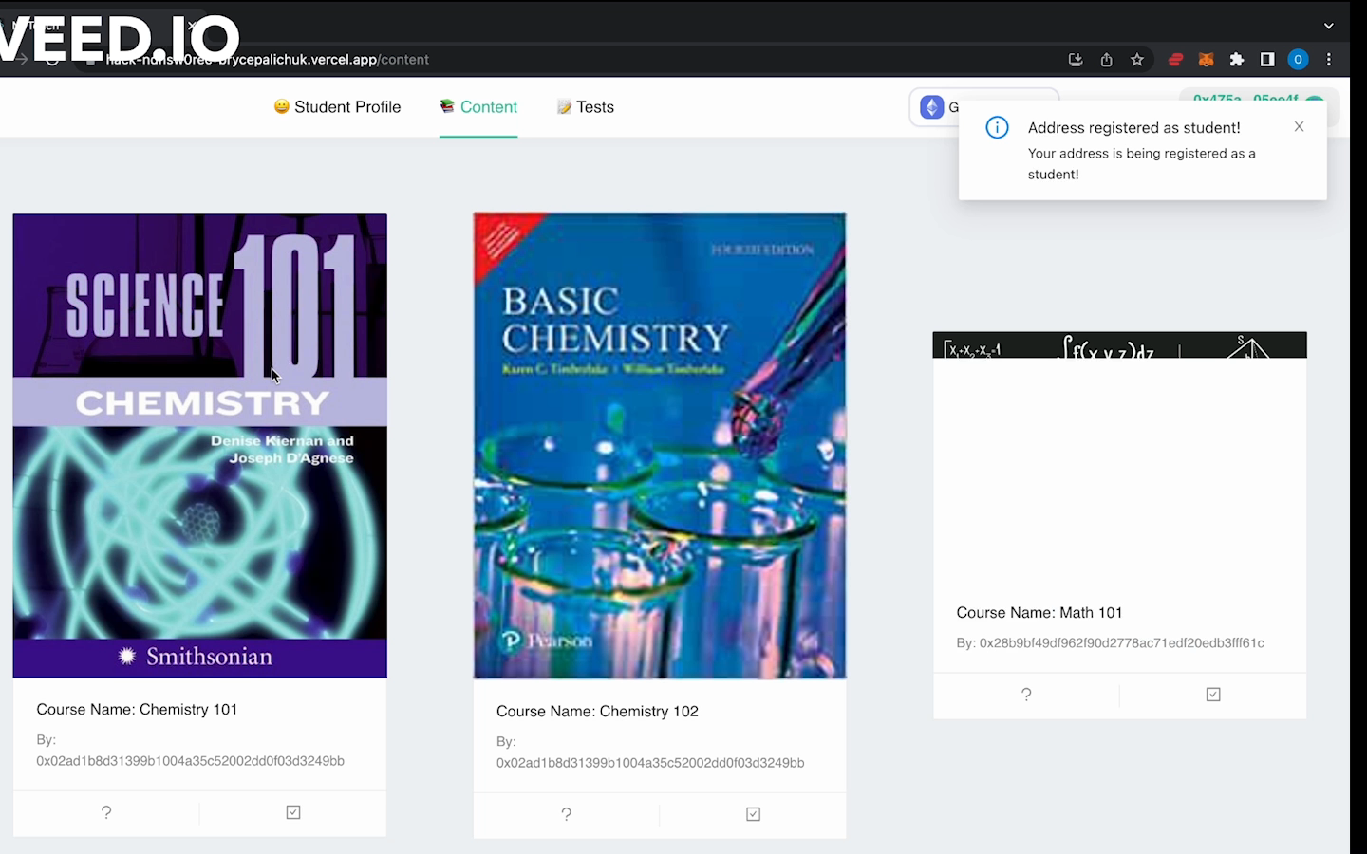Open the Math 101 course banner image
Screen dimensions: 1367x854
[1120, 345]
